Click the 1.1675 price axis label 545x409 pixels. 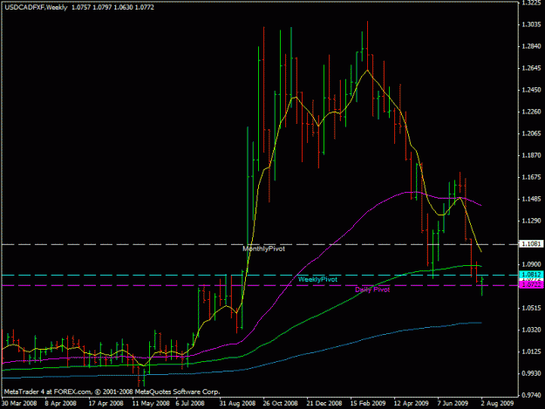coord(531,178)
